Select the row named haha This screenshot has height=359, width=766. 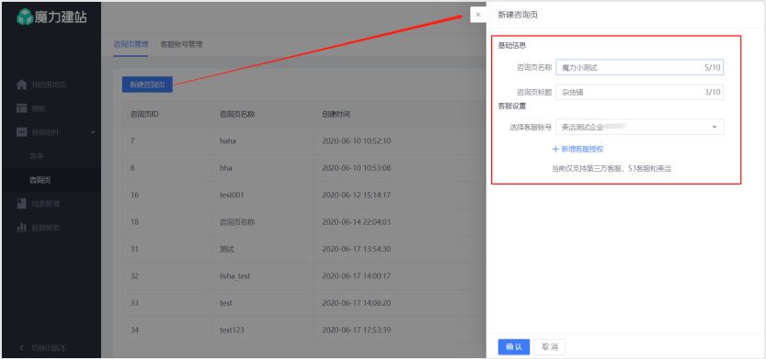click(303, 141)
